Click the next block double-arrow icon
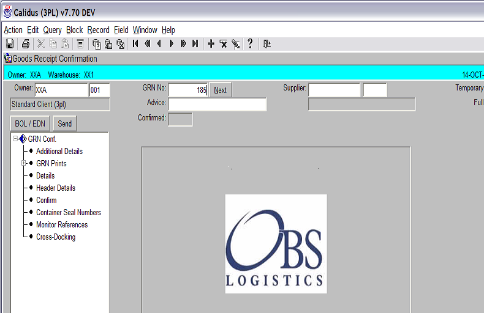Image resolution: width=484 pixels, height=313 pixels. click(183, 44)
